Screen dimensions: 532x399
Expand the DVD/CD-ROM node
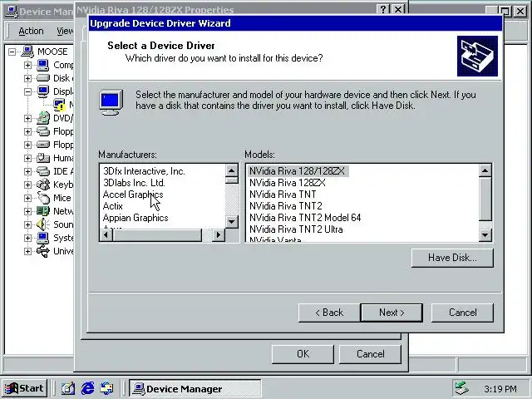pos(27,118)
